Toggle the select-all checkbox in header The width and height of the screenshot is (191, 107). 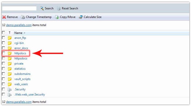[x=4, y=33]
